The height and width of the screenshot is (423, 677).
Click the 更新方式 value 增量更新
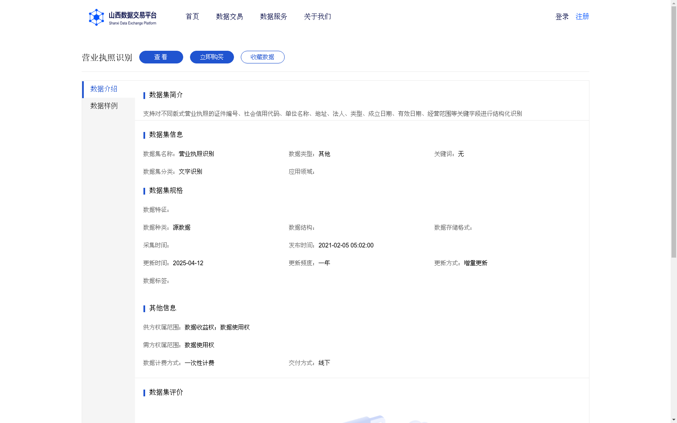coord(476,263)
